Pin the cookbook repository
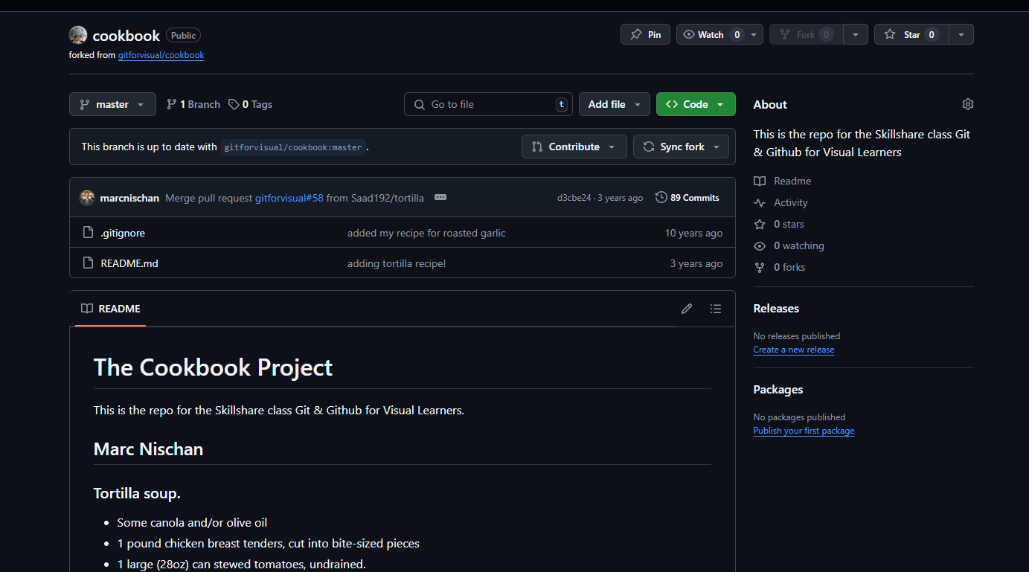This screenshot has height=572, width=1029. (645, 34)
